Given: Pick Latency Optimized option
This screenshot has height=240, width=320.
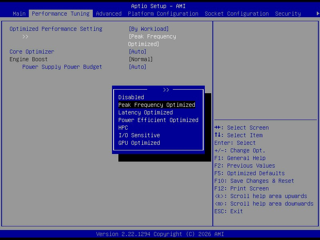Looking at the screenshot, I should click(x=146, y=112).
